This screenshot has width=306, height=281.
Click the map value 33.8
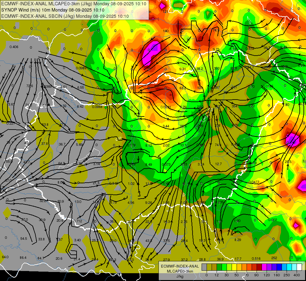tap(41, 239)
